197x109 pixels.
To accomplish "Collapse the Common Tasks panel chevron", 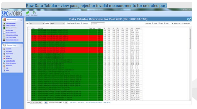I will [x=21, y=45].
